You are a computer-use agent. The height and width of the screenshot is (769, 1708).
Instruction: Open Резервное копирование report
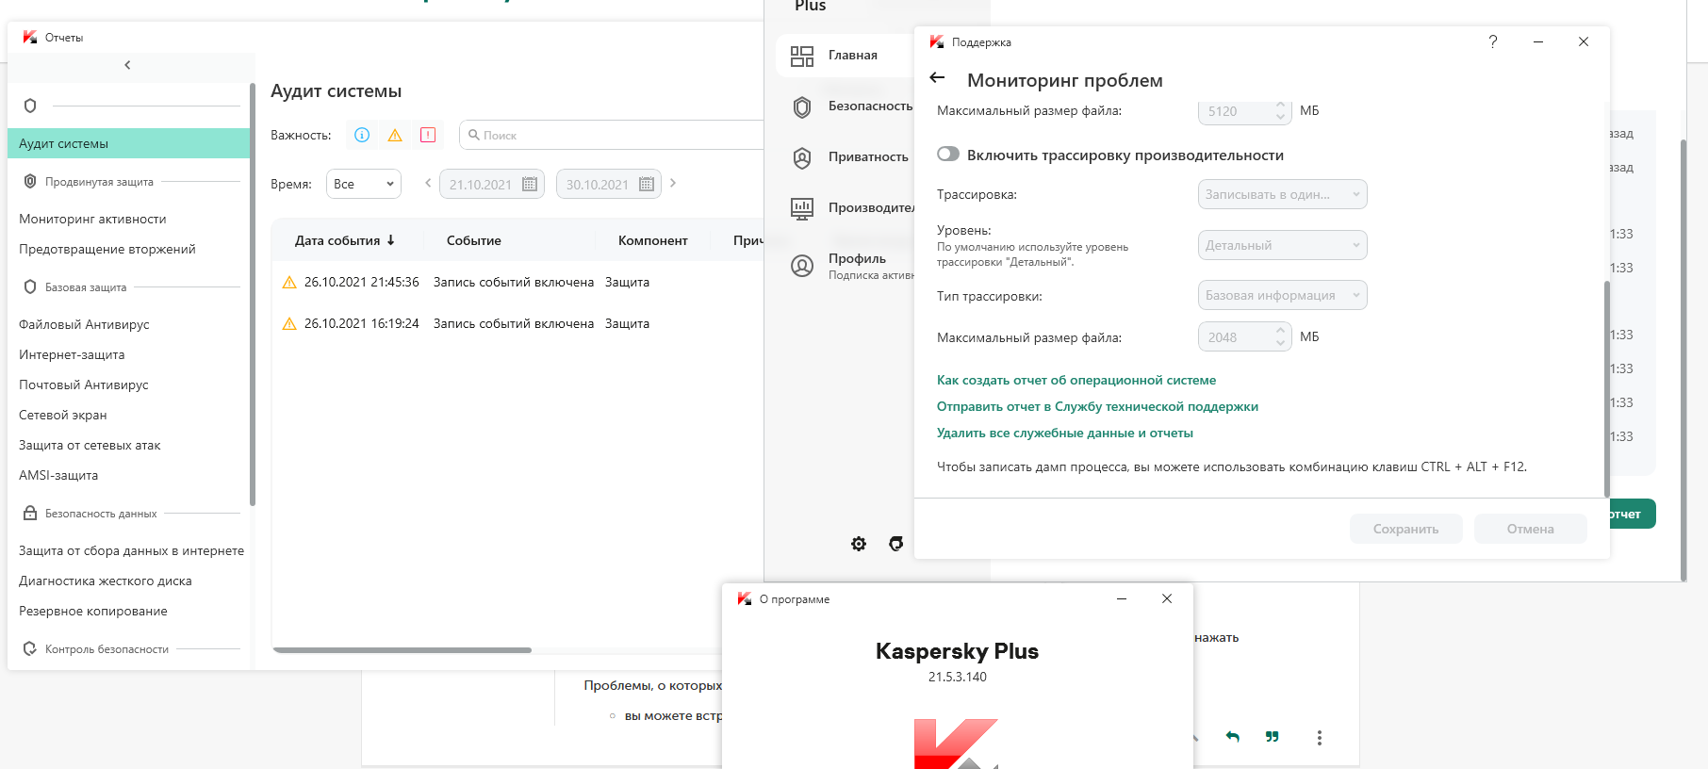[x=93, y=611]
